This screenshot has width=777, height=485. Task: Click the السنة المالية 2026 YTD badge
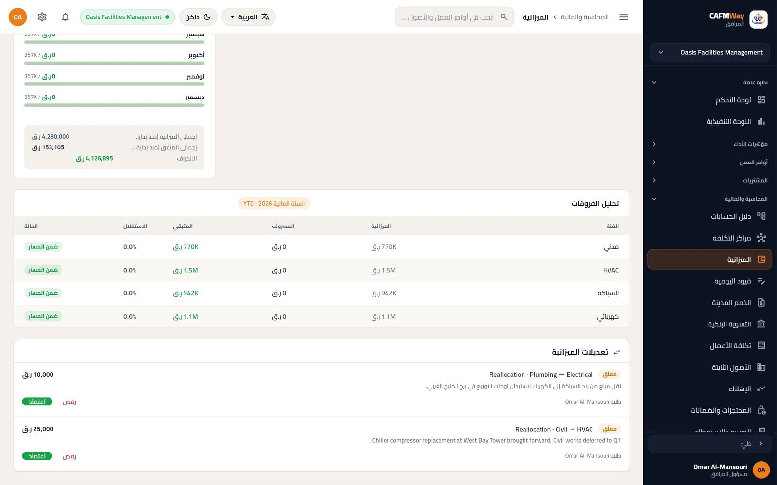pos(274,203)
